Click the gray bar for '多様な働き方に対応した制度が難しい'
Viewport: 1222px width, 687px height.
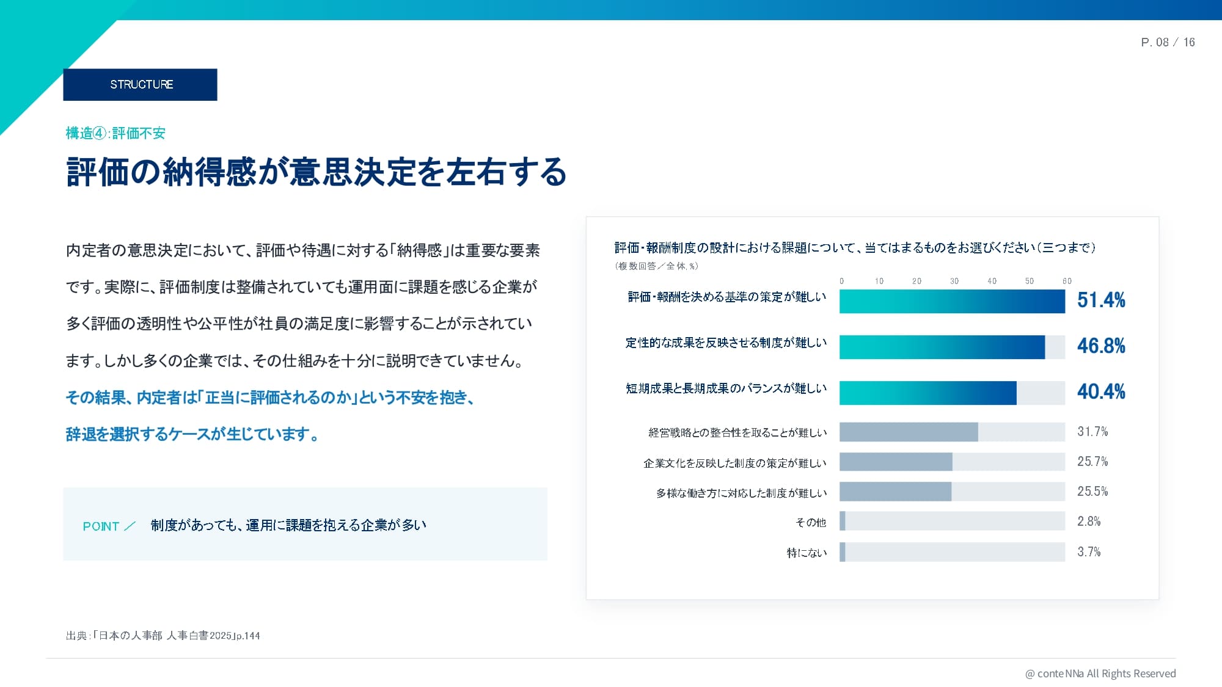coord(895,492)
